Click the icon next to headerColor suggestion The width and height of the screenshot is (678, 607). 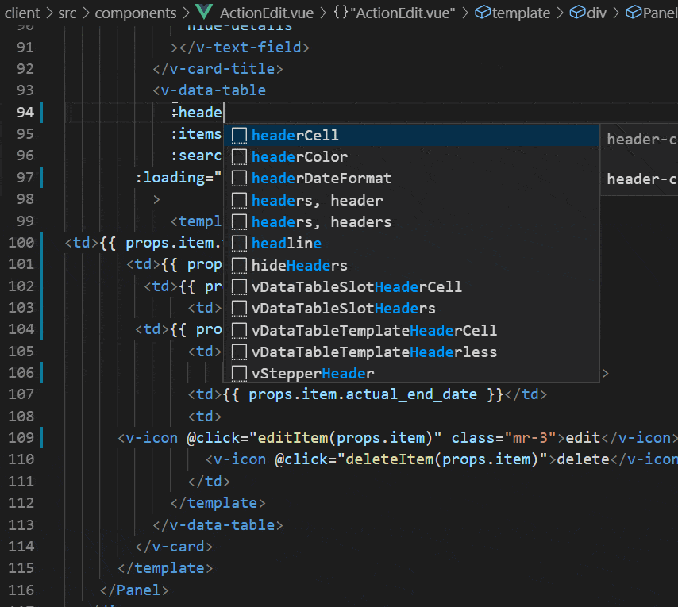239,157
